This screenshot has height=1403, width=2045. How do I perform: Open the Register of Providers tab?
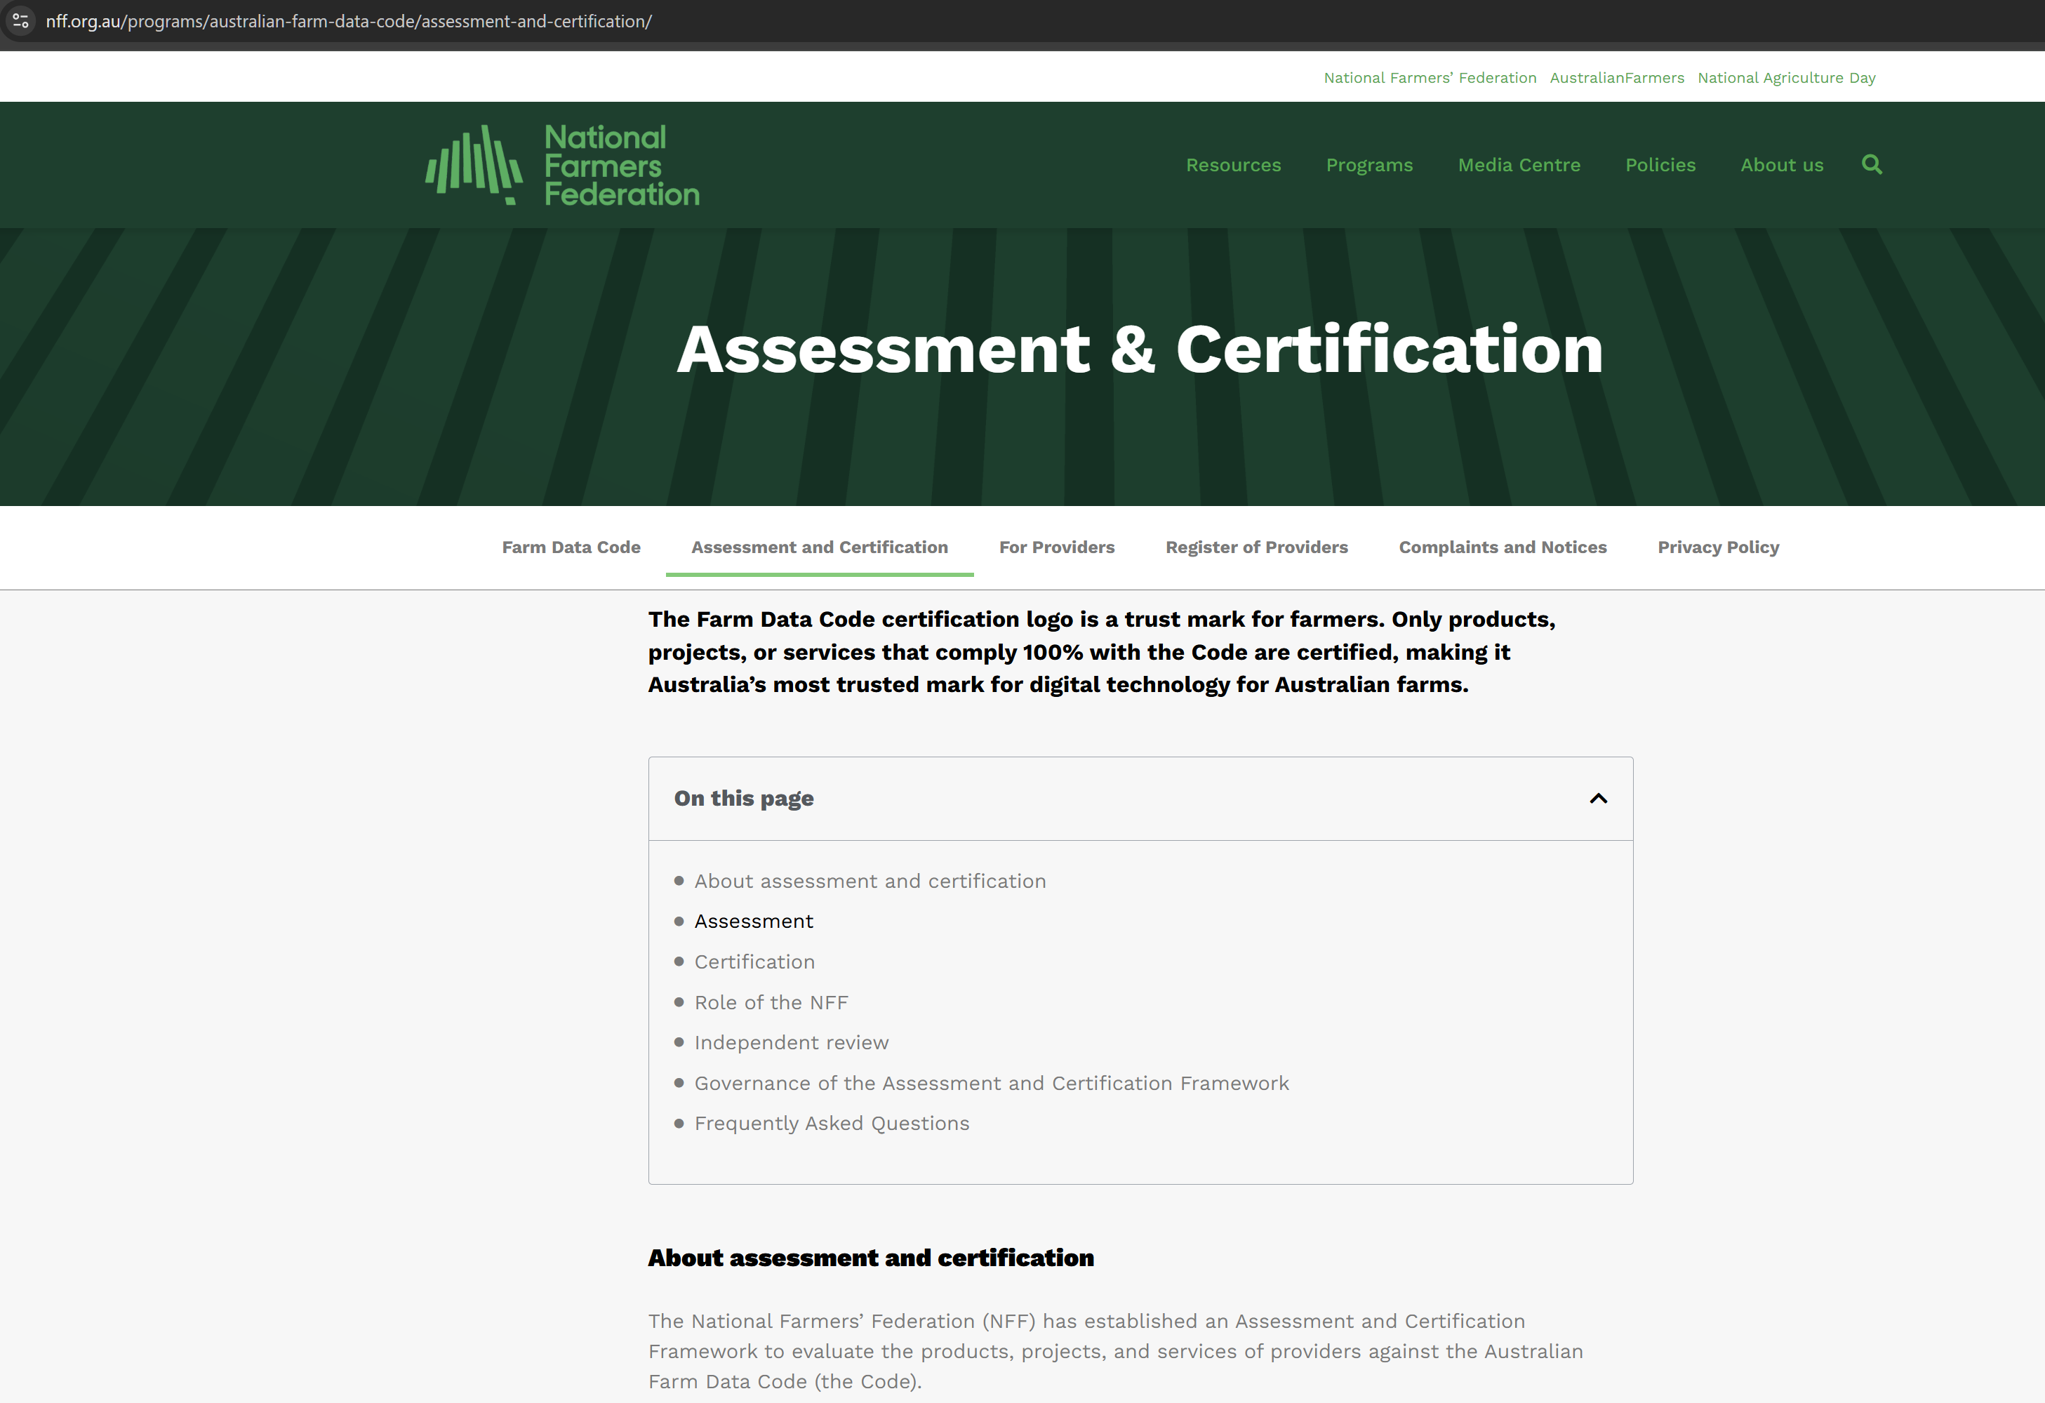1255,547
